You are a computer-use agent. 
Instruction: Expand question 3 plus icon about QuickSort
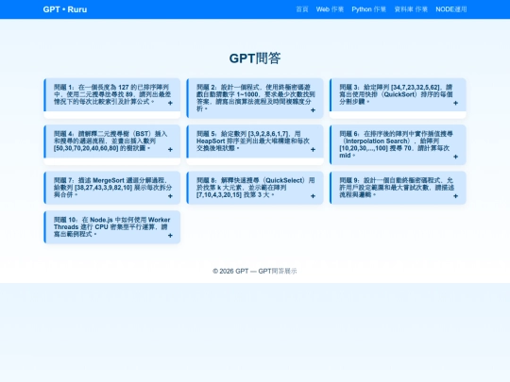coord(455,103)
